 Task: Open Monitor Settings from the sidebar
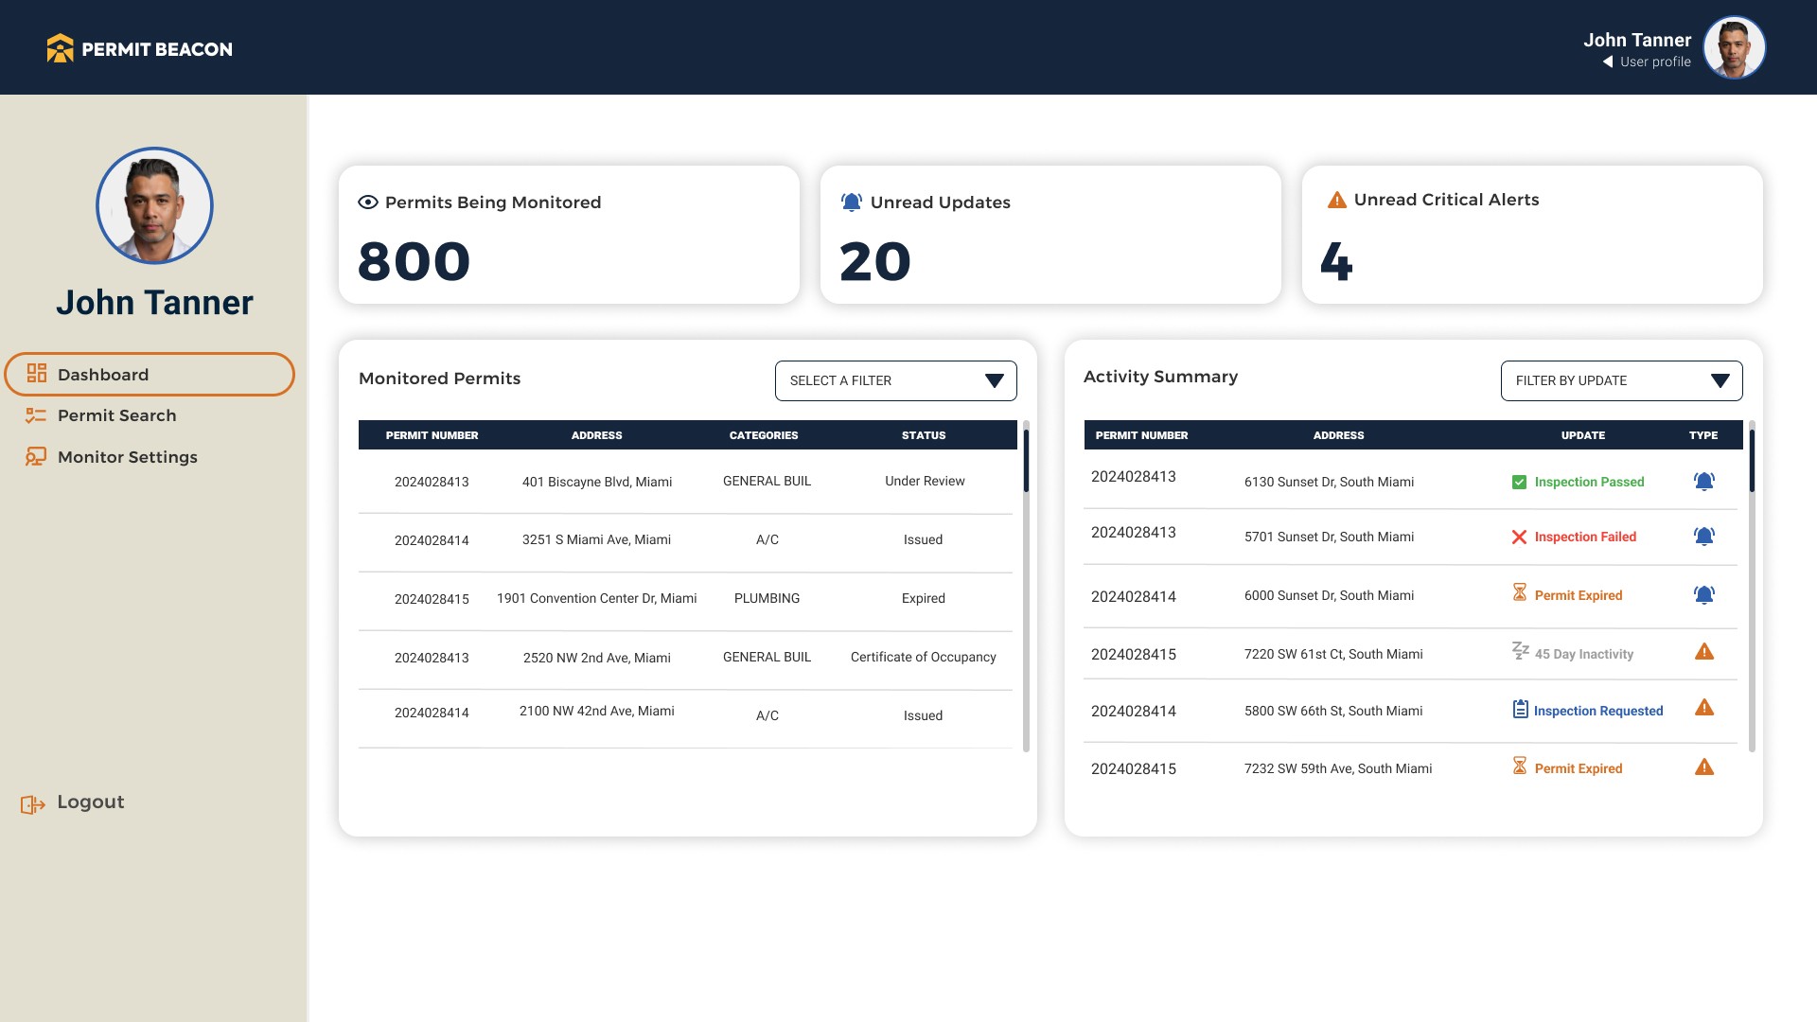127,457
